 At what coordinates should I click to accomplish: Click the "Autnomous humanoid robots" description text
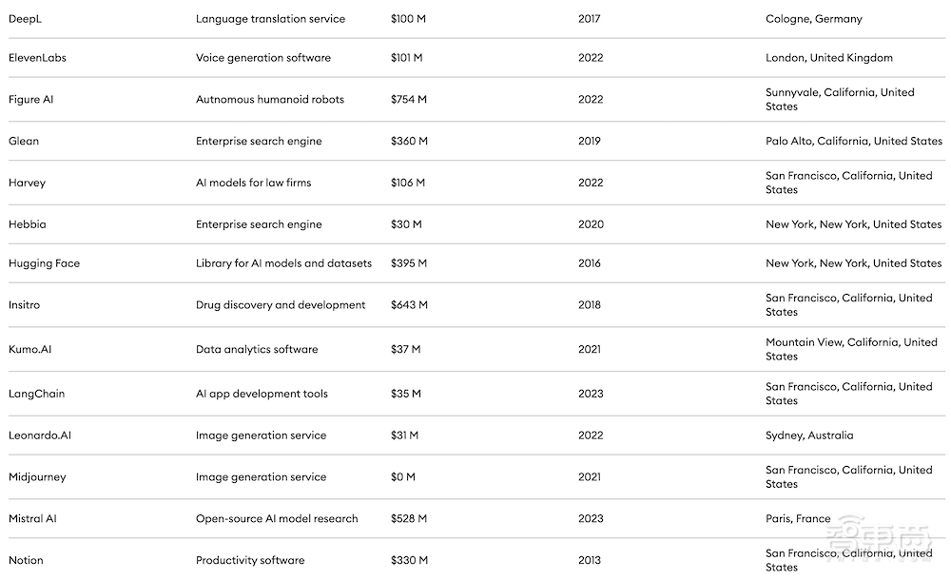pos(270,100)
